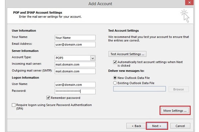Screen dimensions: 199x132
Task: Select New Outlook Data File radio button
Action: 115,78
